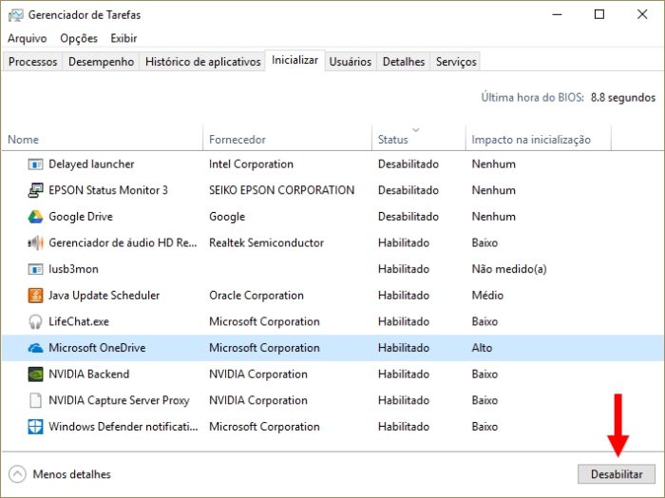Click the 8.8 segundos BIOS time value
The width and height of the screenshot is (665, 498).
coord(623,98)
